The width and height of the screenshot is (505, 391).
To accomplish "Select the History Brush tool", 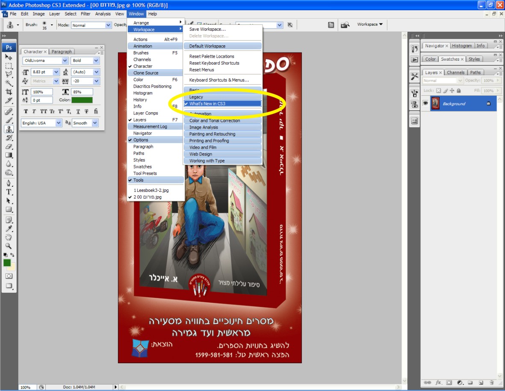I will tap(9, 138).
